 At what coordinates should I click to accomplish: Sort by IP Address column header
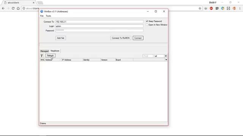point(72,60)
